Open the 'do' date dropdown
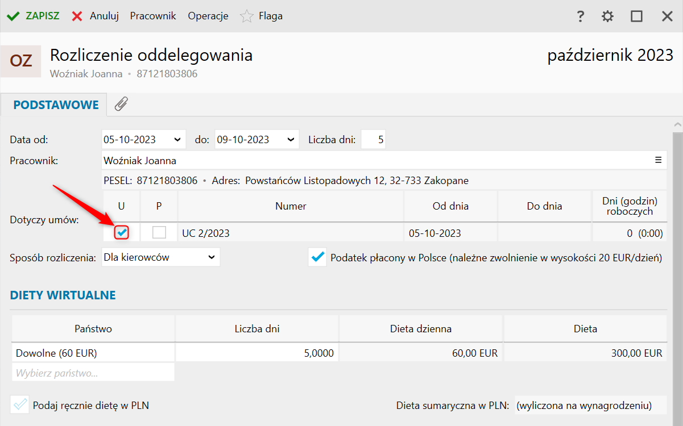 (x=291, y=139)
